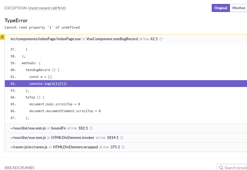Click the yellow JS platform badge
Viewport: 247px width, 170px height.
tap(2, 37)
